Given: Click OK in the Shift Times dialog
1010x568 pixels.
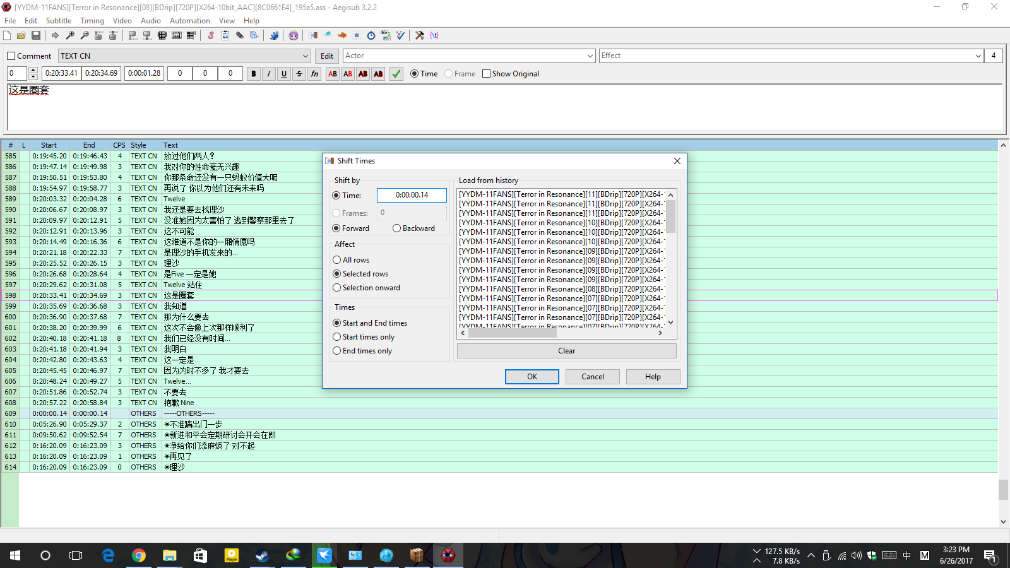Looking at the screenshot, I should 532,377.
